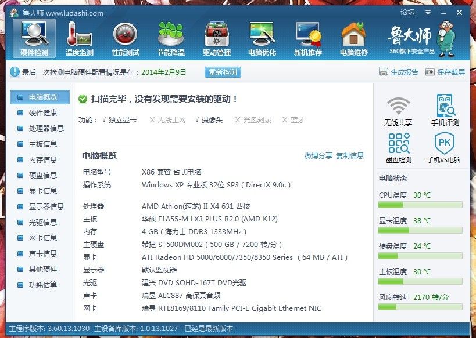Screen dimensions: 476x338
Task: Click the date 2014年2月9日
Action: click(x=164, y=72)
